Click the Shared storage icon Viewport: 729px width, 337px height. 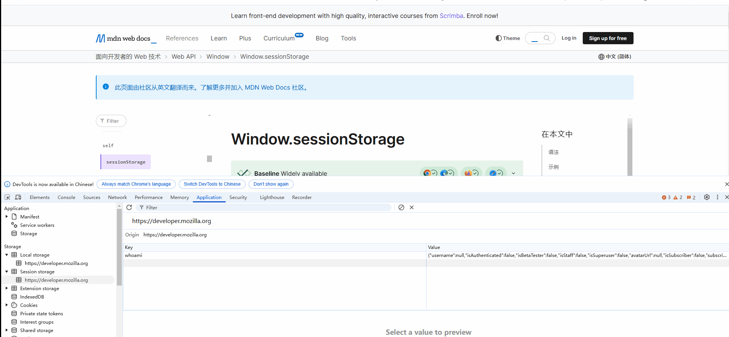[14, 330]
